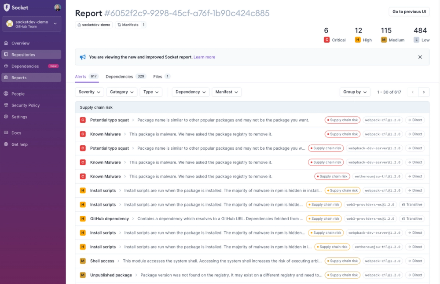Click the megaphone icon on the banner
The height and width of the screenshot is (284, 440).
point(83,57)
